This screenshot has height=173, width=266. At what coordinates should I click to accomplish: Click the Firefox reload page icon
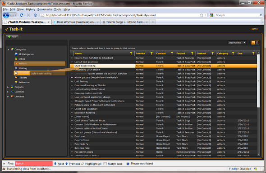pyautogui.click(x=21, y=15)
